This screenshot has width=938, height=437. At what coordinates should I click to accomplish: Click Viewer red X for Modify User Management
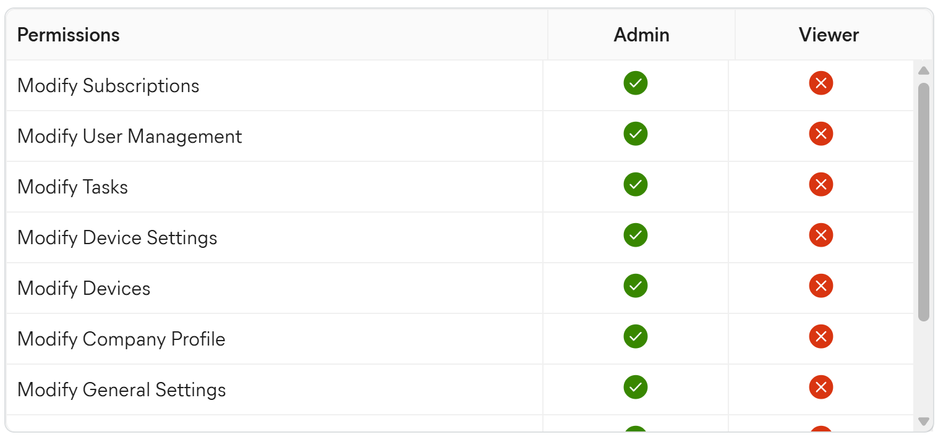coord(821,134)
